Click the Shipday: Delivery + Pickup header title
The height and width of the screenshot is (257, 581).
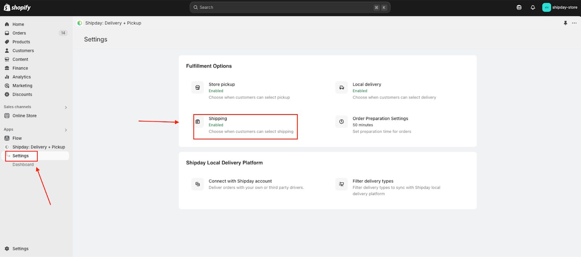(x=113, y=23)
